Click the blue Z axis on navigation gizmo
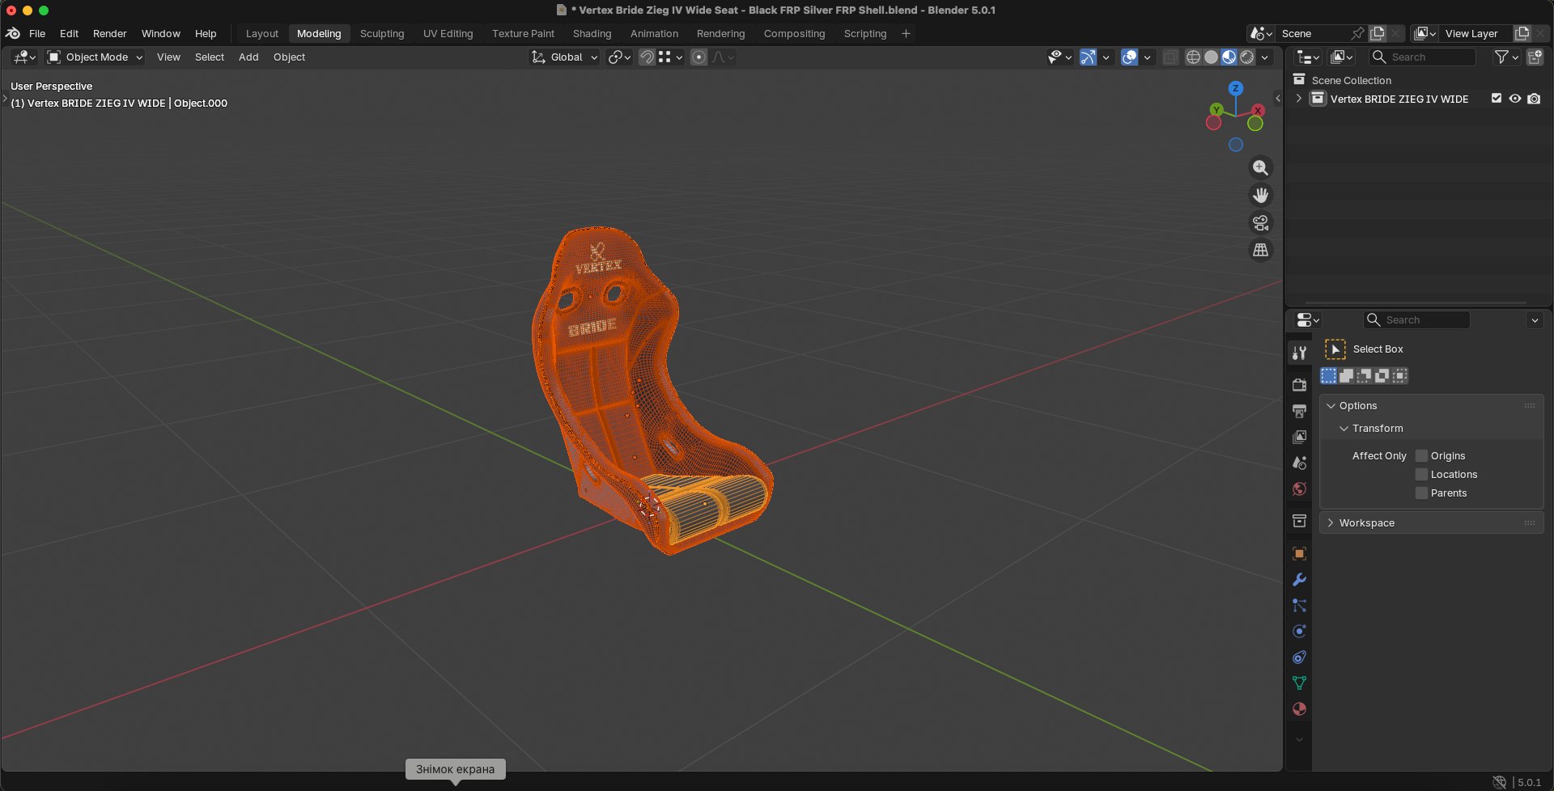 tap(1235, 88)
